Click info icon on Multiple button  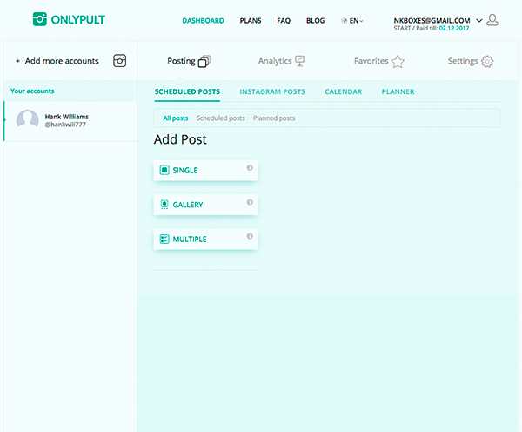tap(250, 236)
